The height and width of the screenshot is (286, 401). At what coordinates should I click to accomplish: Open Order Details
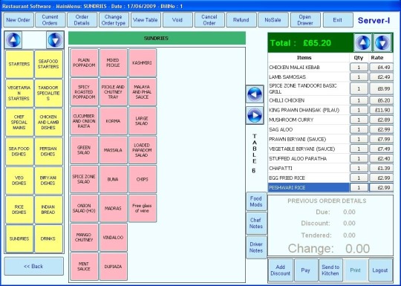(x=82, y=20)
